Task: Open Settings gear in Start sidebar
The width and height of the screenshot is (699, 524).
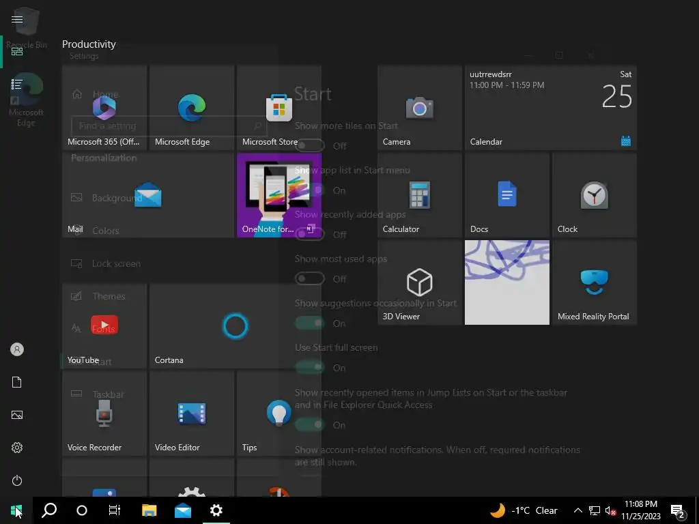Action: 17,448
